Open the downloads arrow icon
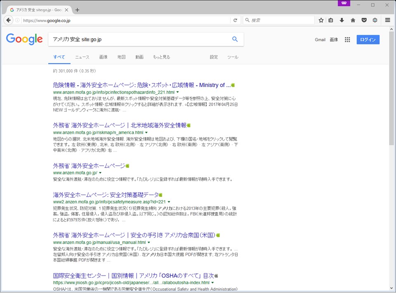Image resolution: width=396 pixels, height=297 pixels. [x=342, y=20]
